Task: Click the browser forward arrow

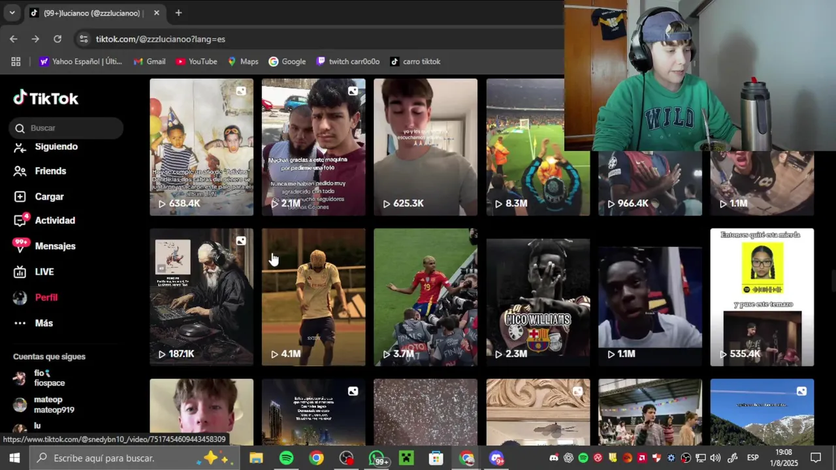Action: (x=35, y=39)
